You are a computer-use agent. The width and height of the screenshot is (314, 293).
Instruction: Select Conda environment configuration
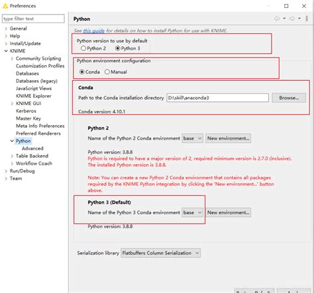81,72
